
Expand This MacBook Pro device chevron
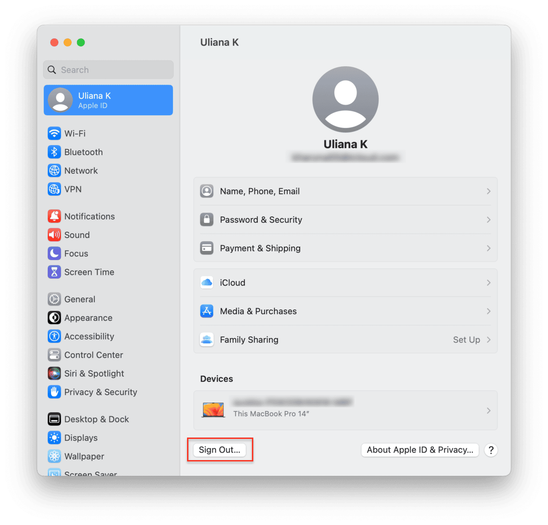pos(489,411)
